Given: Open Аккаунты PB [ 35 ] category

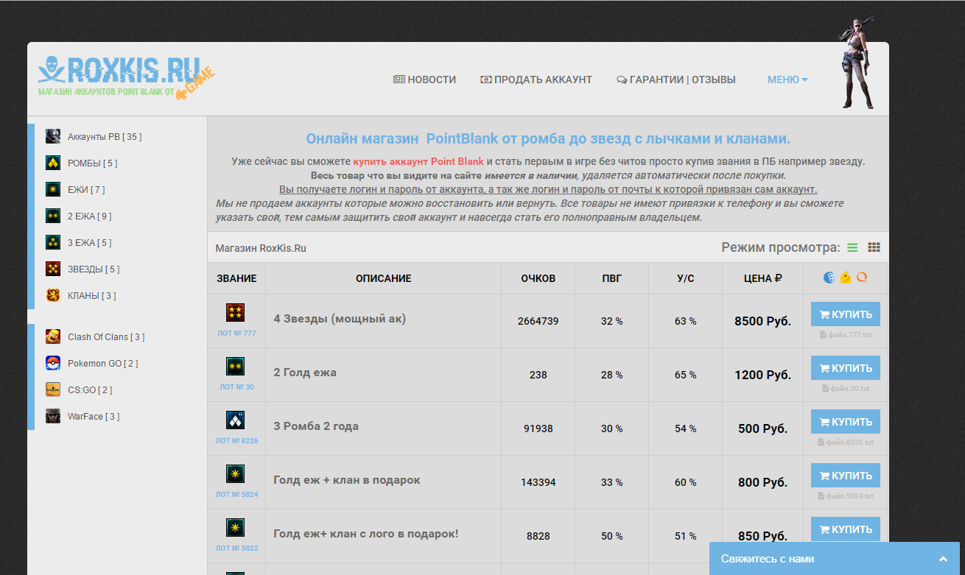Looking at the screenshot, I should [x=105, y=136].
